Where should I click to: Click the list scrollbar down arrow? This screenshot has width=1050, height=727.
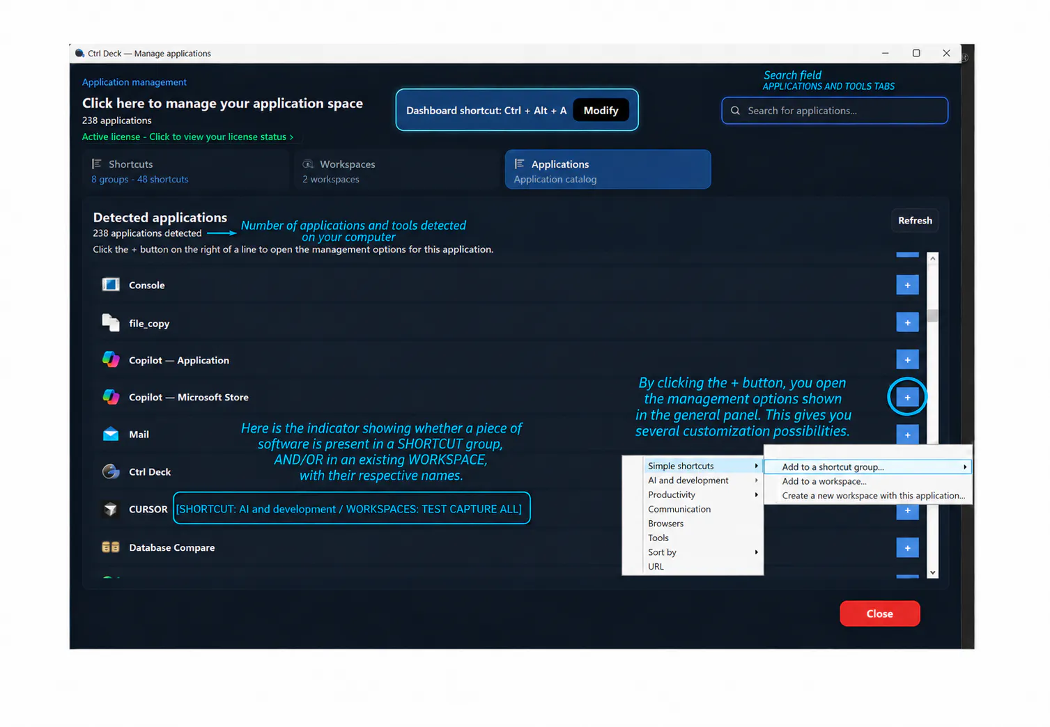coord(932,572)
